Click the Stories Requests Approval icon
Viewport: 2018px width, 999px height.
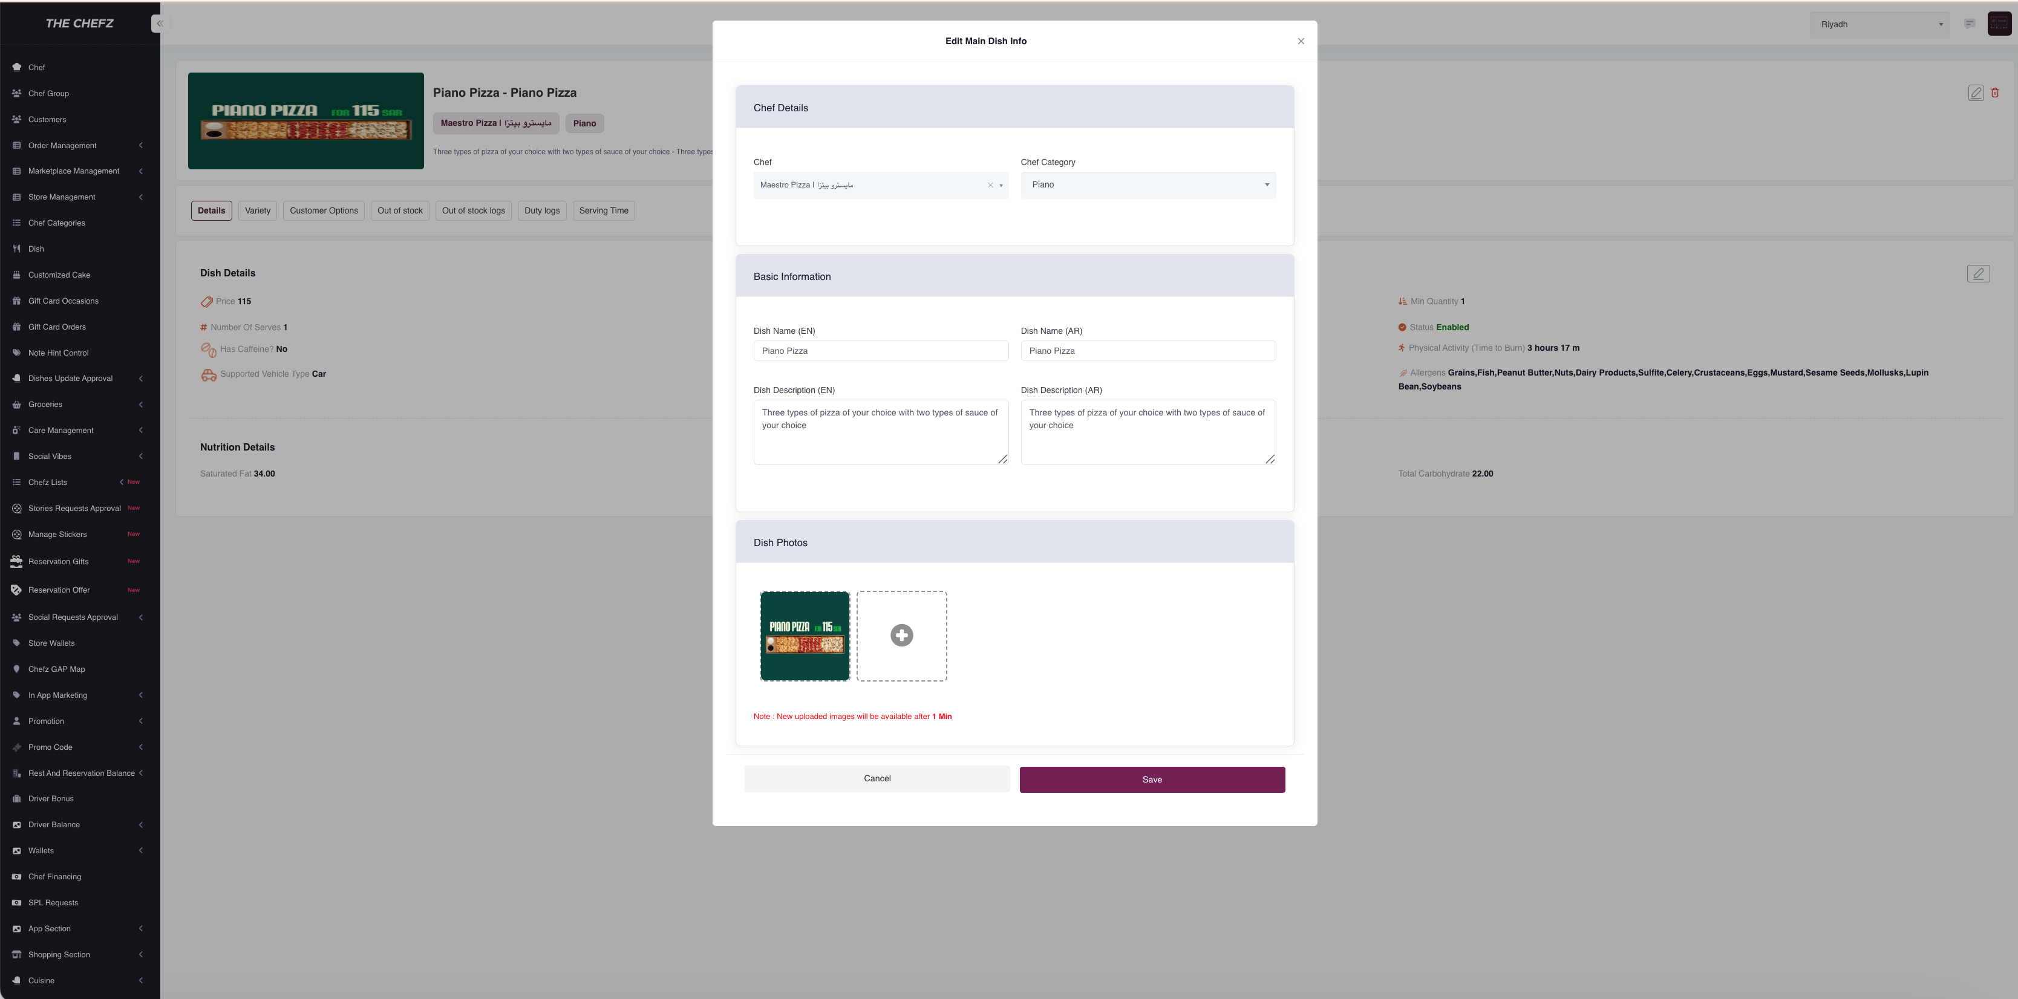pyautogui.click(x=16, y=508)
